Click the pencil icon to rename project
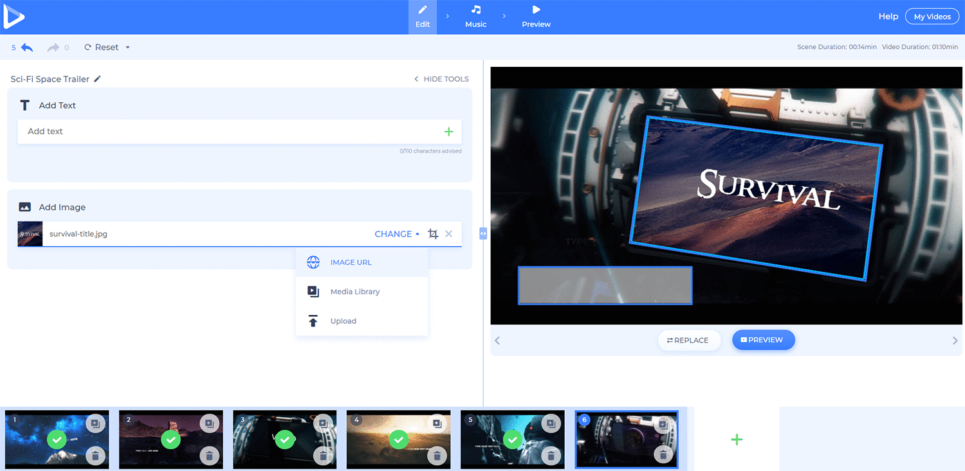The image size is (965, 471). 98,79
